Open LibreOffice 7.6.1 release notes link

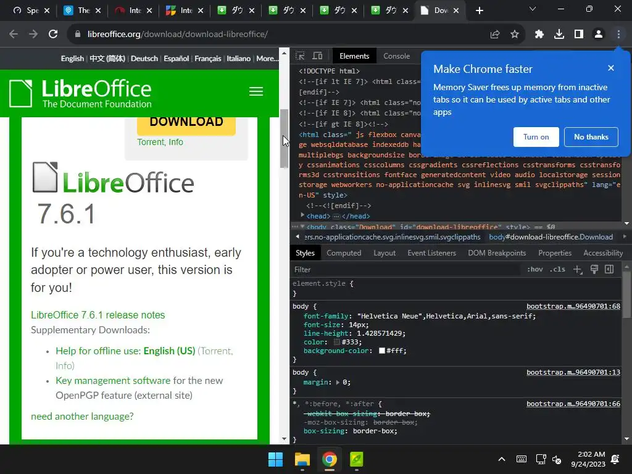coord(98,315)
